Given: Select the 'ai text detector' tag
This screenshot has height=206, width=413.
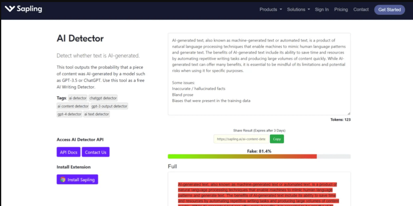Looking at the screenshot, I should [x=96, y=114].
